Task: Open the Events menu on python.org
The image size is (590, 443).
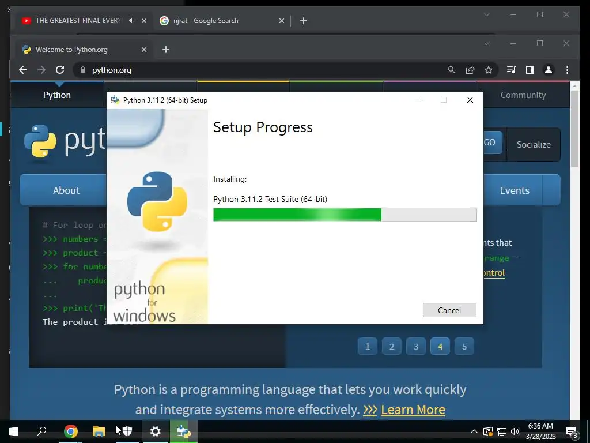Action: pyautogui.click(x=515, y=190)
